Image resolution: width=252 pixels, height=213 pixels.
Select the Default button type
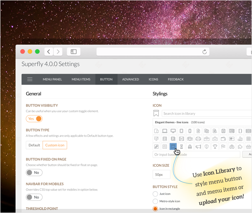[34, 145]
